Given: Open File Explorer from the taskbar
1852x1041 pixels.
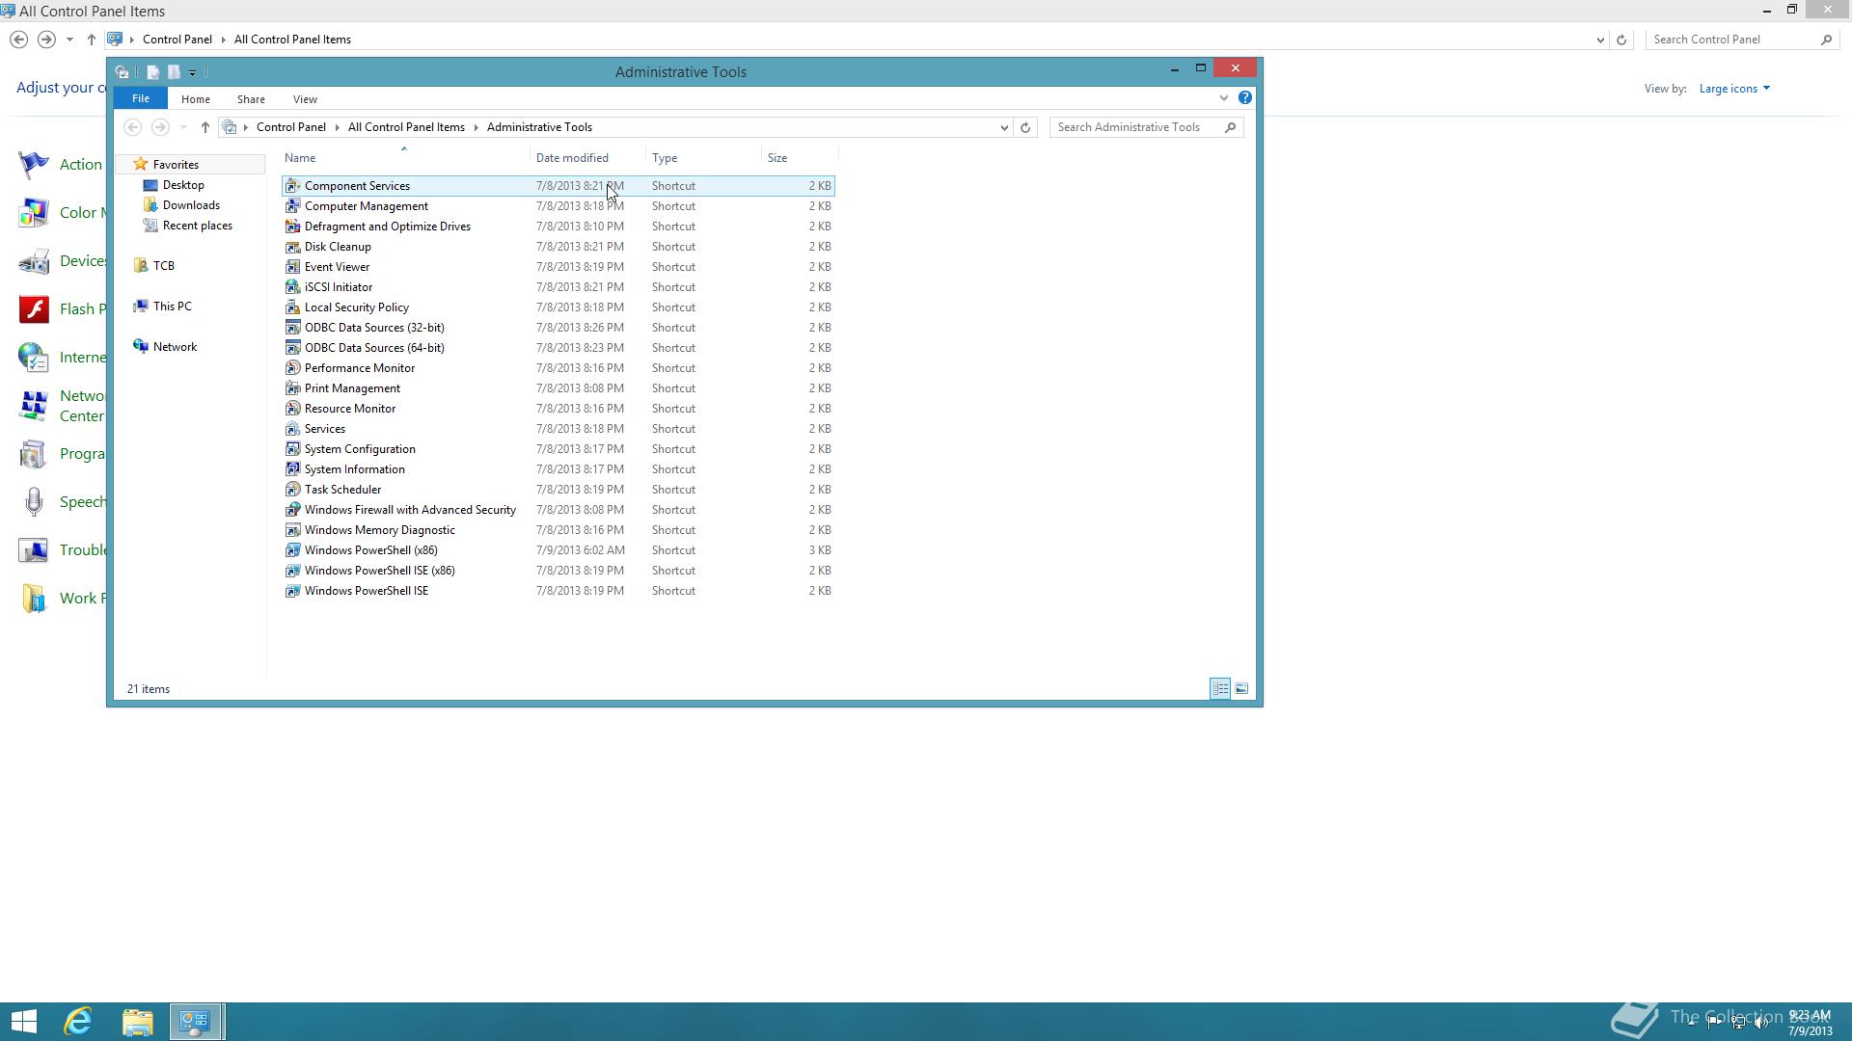Looking at the screenshot, I should pos(138,1022).
